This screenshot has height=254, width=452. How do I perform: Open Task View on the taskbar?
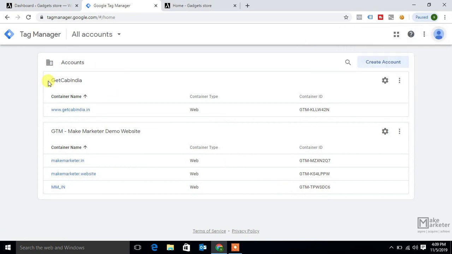click(138, 248)
